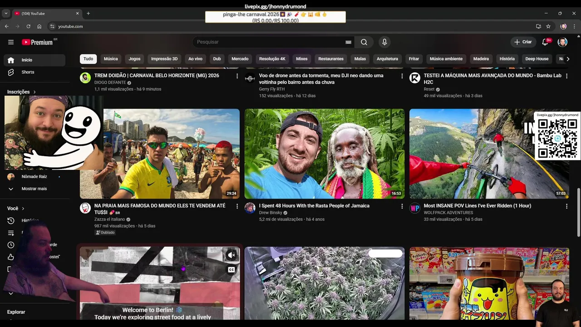Open options menu for Rasta People video

pyautogui.click(x=402, y=206)
